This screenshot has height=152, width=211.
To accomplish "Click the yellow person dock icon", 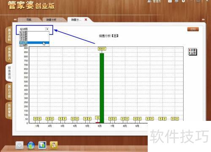I will (54, 145).
